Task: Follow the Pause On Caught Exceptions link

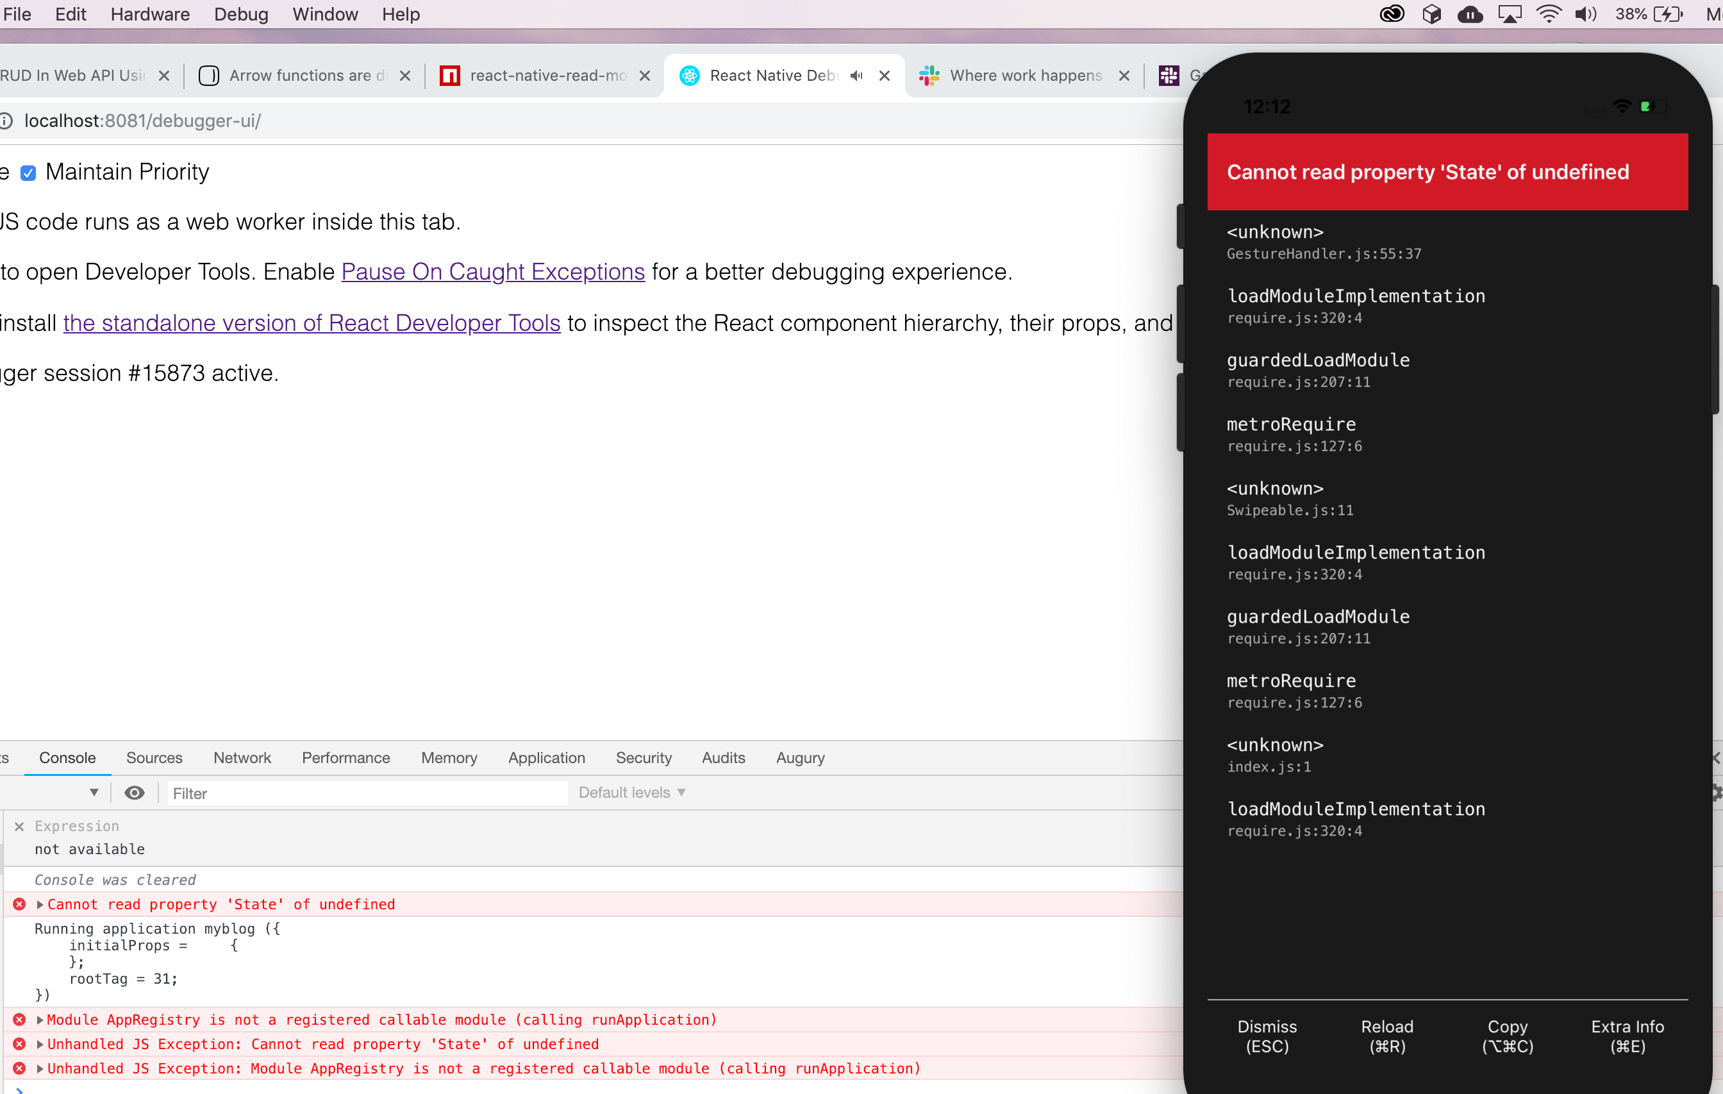Action: [x=492, y=271]
